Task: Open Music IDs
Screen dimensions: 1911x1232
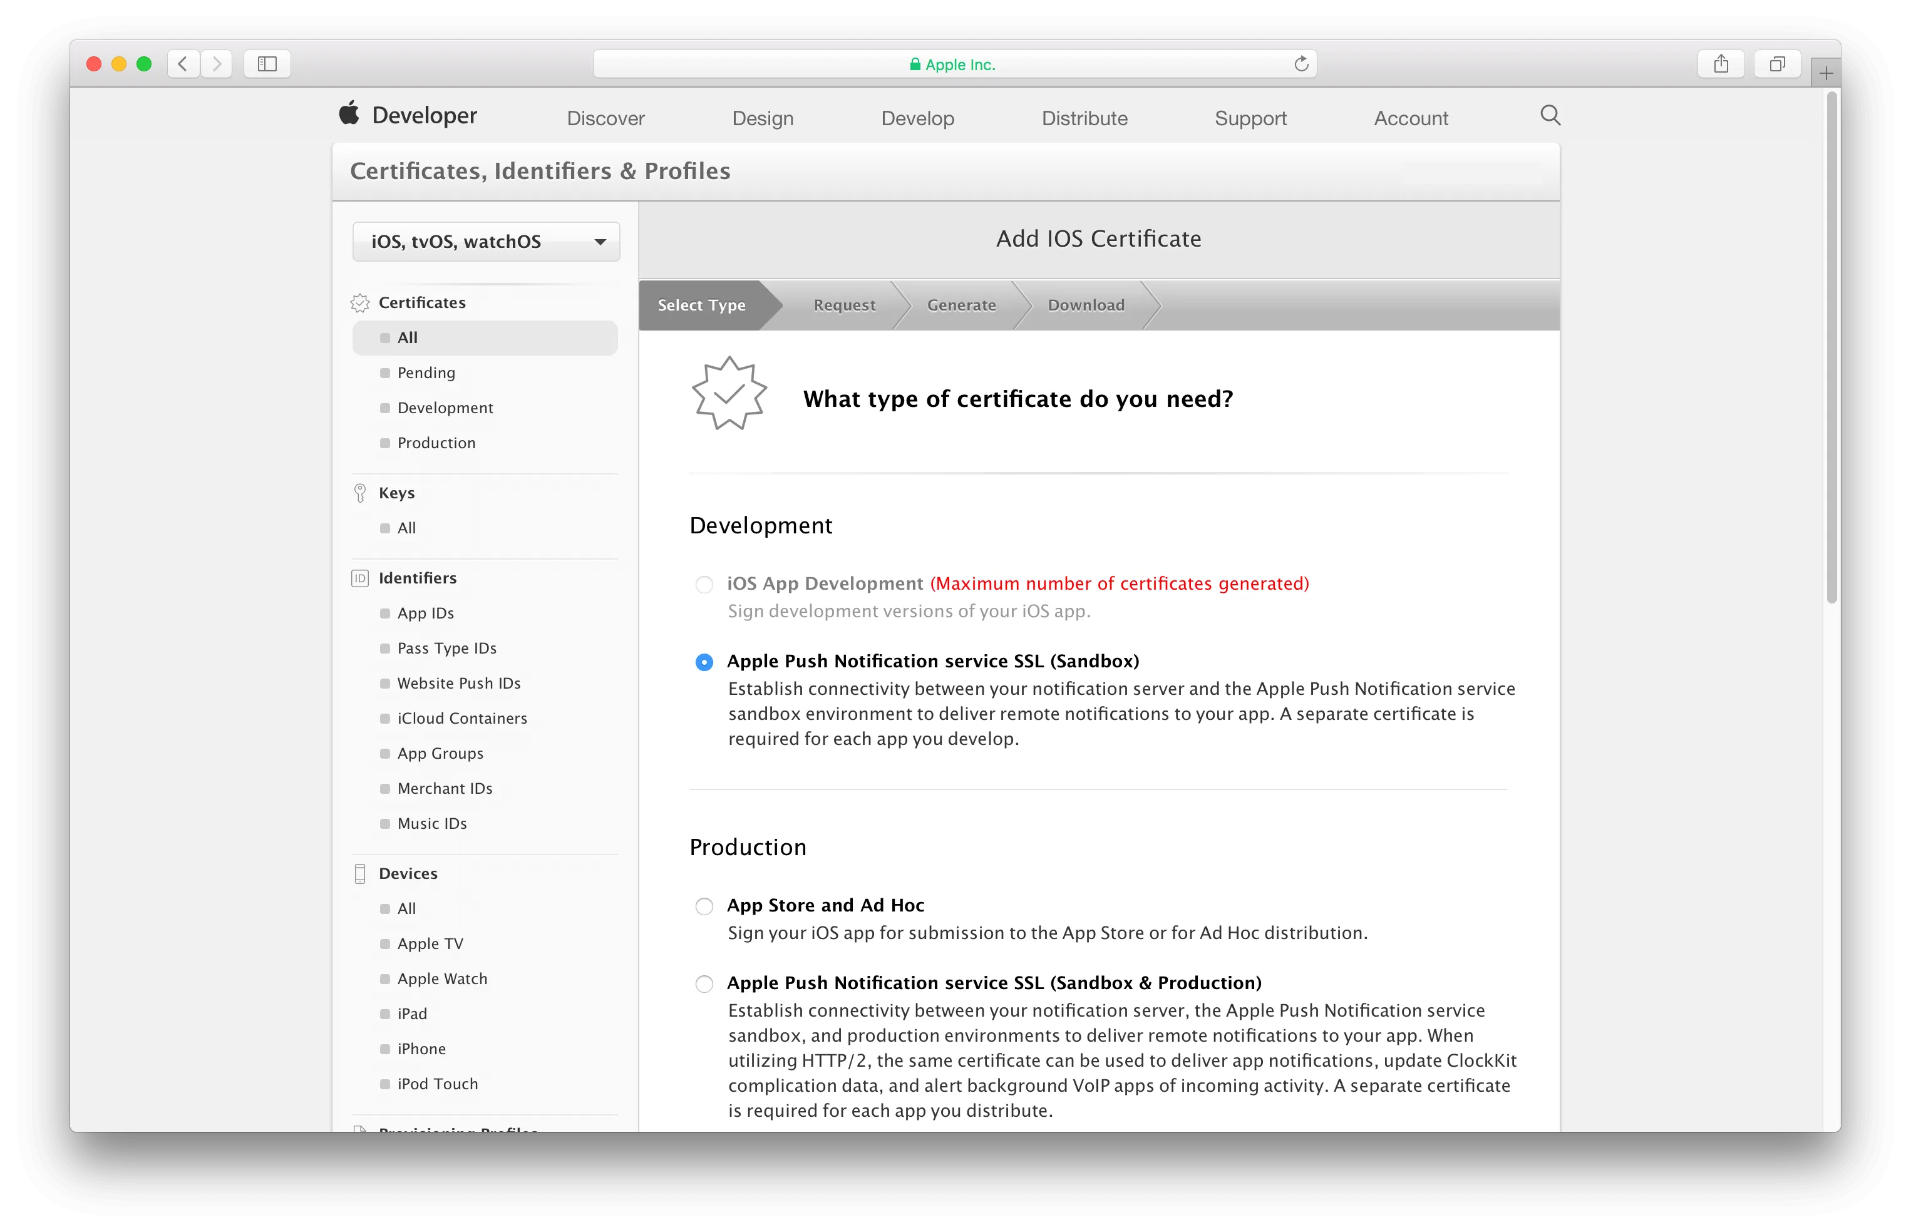Action: point(432,824)
